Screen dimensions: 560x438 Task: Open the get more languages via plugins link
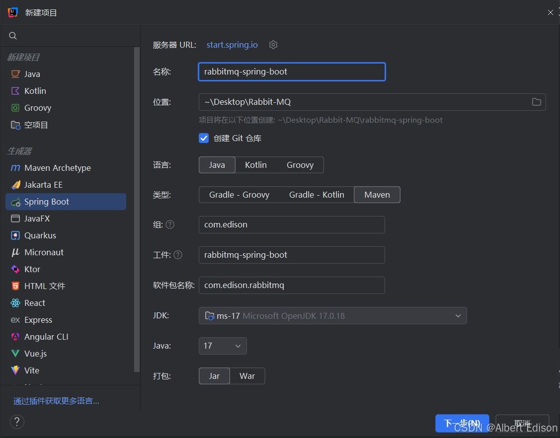coord(57,401)
